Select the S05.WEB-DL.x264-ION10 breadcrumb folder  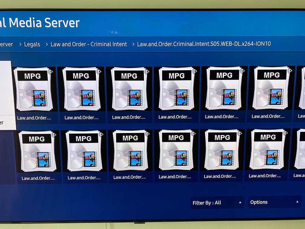tap(204, 44)
